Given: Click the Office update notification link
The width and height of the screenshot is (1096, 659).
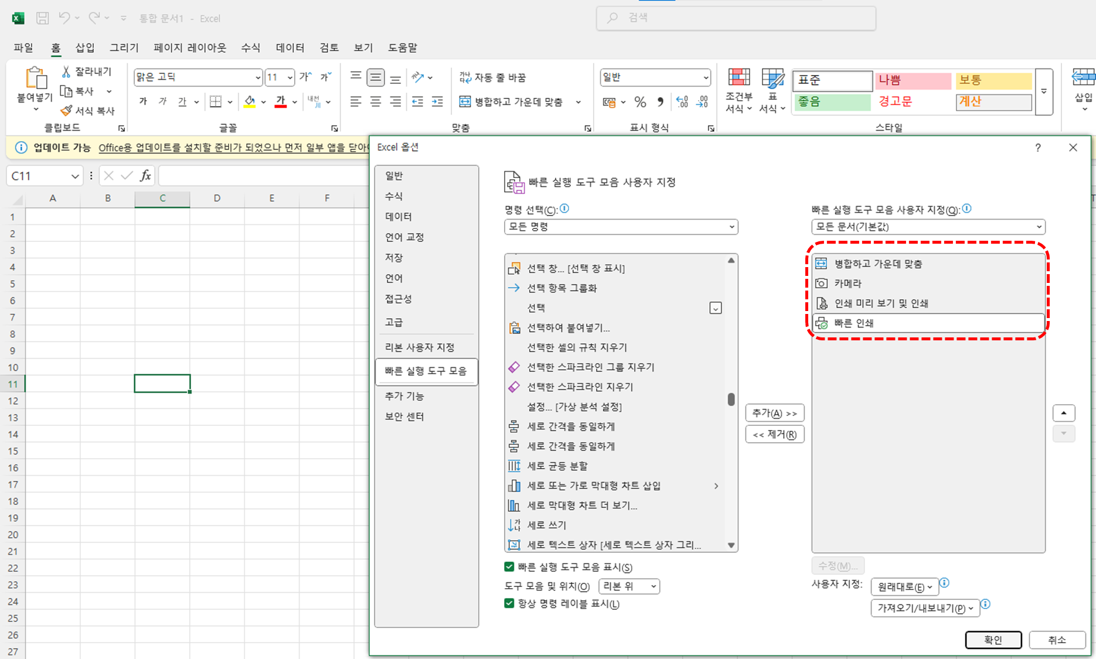Looking at the screenshot, I should point(233,148).
